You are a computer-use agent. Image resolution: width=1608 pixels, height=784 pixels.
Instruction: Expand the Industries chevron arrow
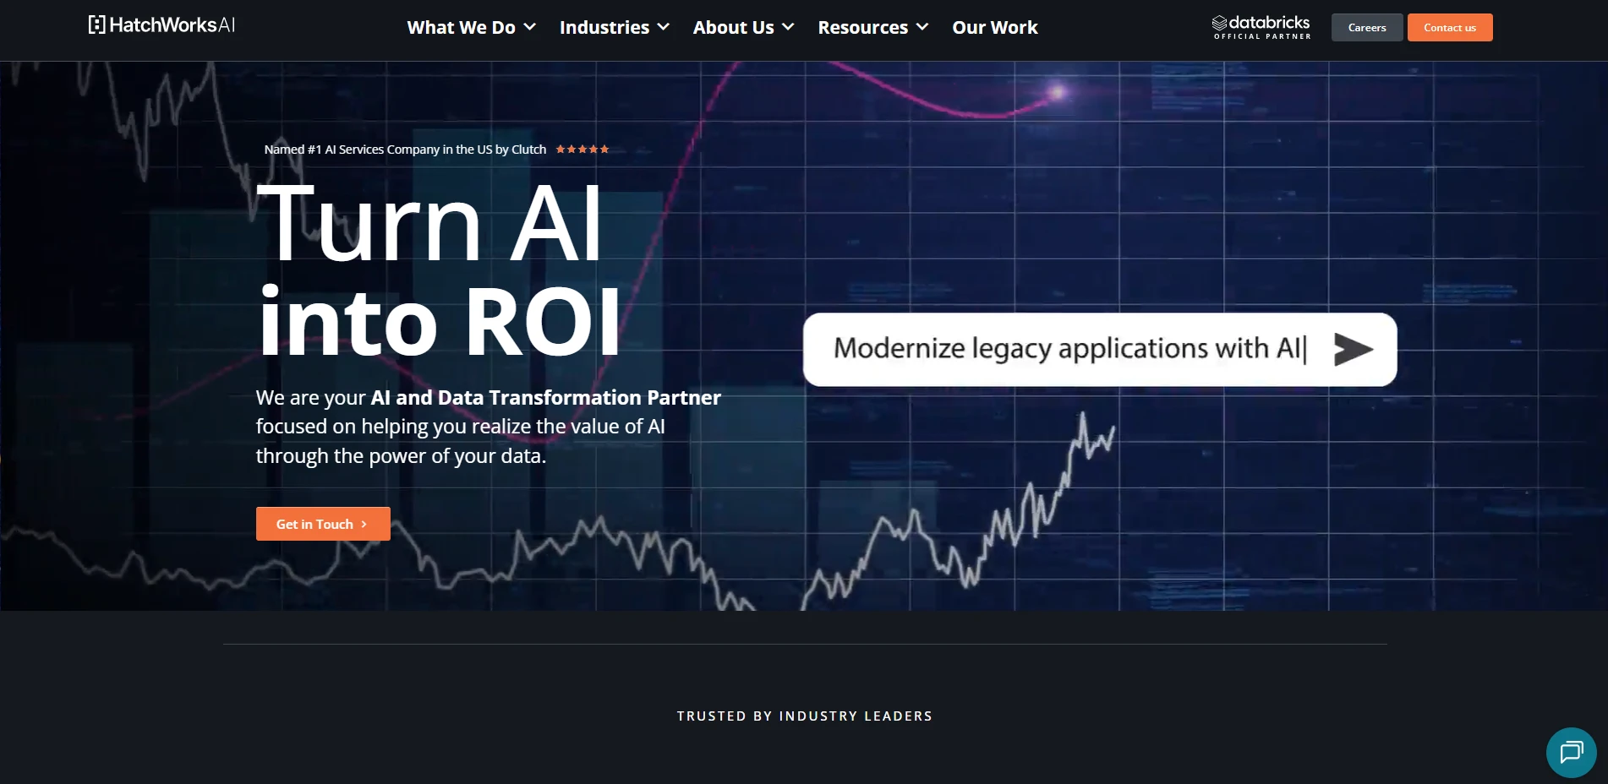tap(664, 27)
